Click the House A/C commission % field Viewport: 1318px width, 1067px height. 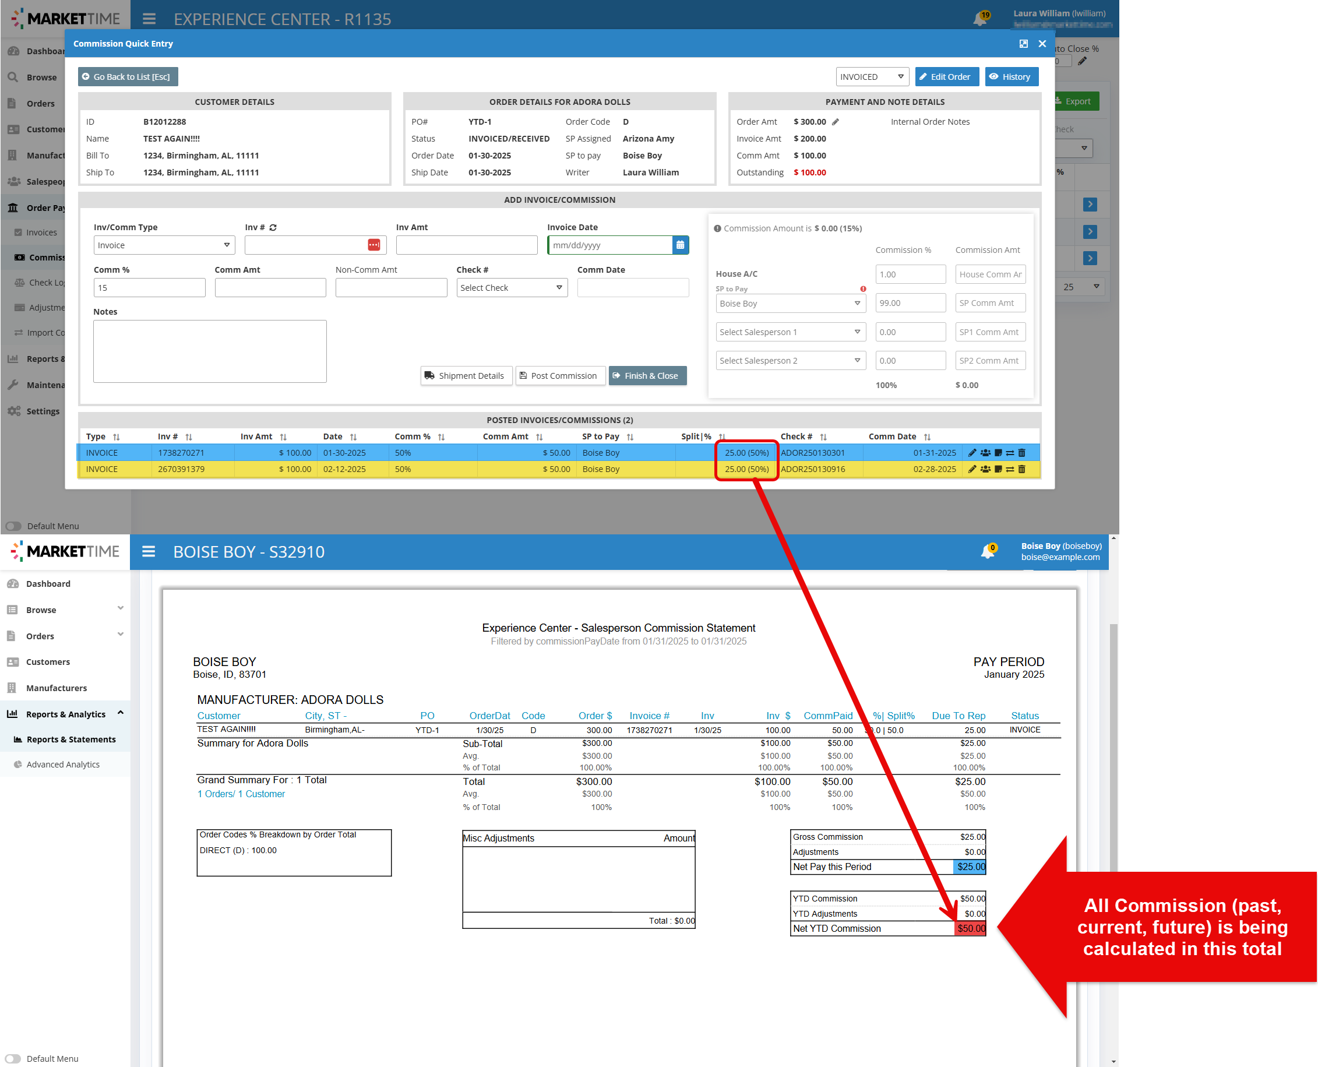910,274
